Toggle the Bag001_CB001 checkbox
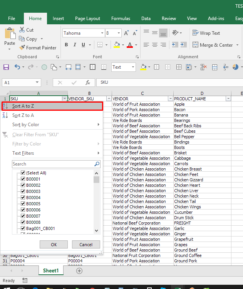The image size is (243, 289). 23,228
